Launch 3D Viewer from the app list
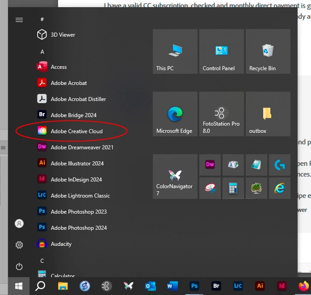This screenshot has width=311, height=295. [x=56, y=35]
